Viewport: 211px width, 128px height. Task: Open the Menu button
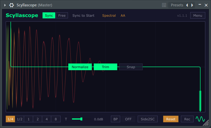pyautogui.click(x=198, y=15)
